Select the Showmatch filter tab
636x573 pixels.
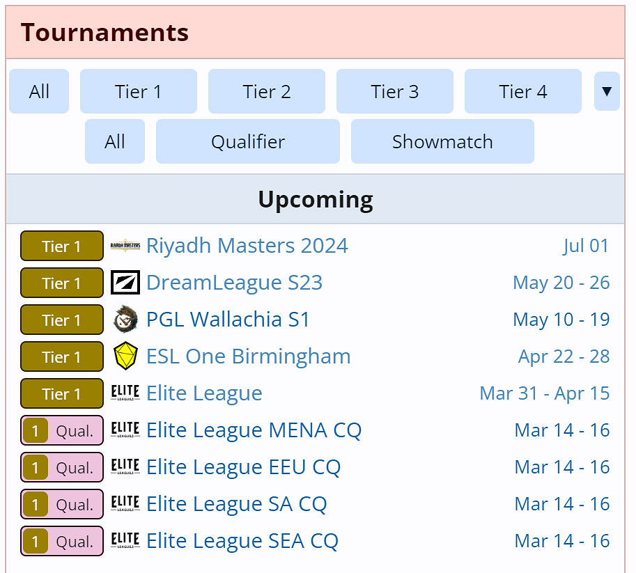pos(442,141)
